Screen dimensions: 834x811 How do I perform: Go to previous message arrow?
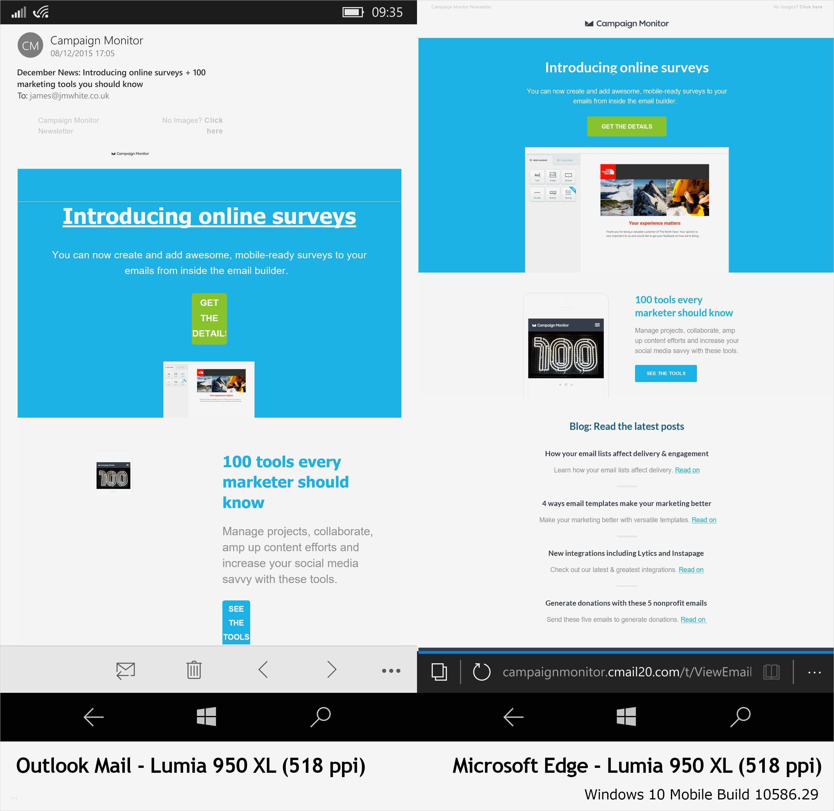coord(263,670)
